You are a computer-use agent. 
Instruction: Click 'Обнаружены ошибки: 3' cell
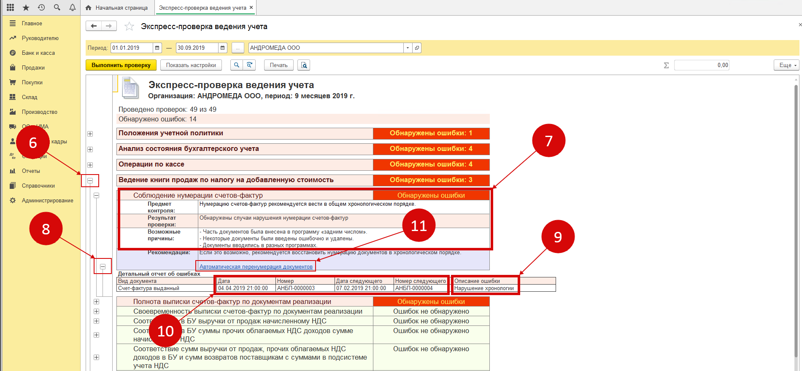point(431,180)
